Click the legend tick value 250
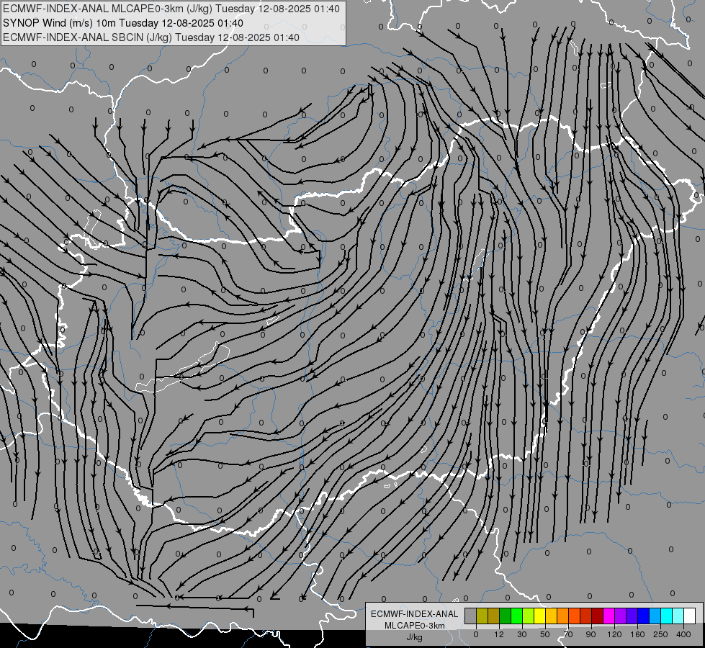 point(660,634)
